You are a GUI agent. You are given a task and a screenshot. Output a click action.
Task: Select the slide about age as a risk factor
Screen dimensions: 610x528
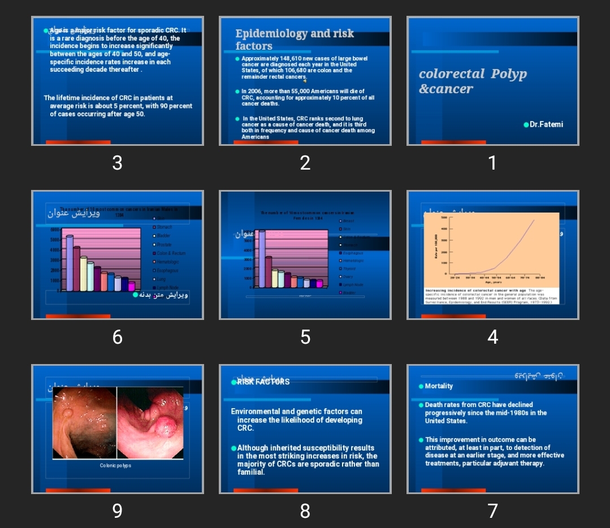pyautogui.click(x=117, y=81)
